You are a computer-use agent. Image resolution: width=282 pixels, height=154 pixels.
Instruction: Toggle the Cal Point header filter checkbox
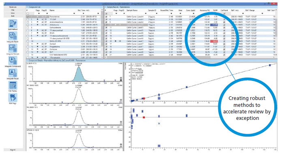tap(224, 13)
